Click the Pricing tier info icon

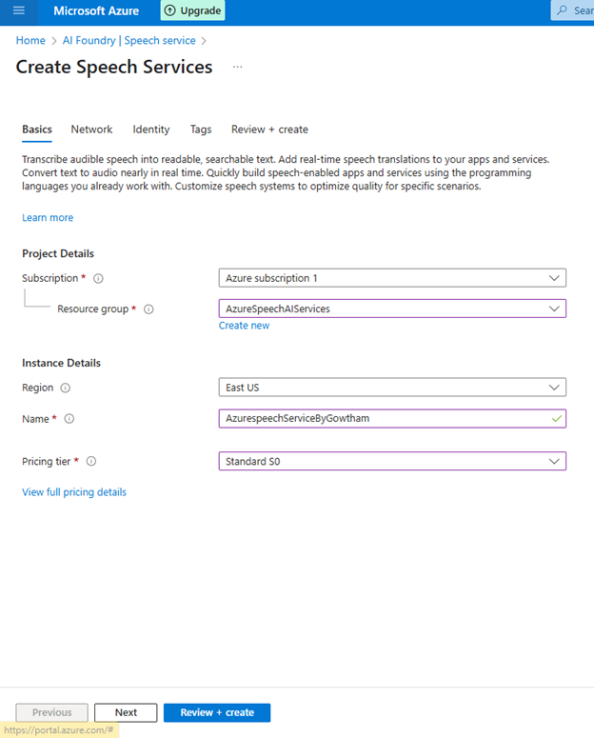pos(91,461)
